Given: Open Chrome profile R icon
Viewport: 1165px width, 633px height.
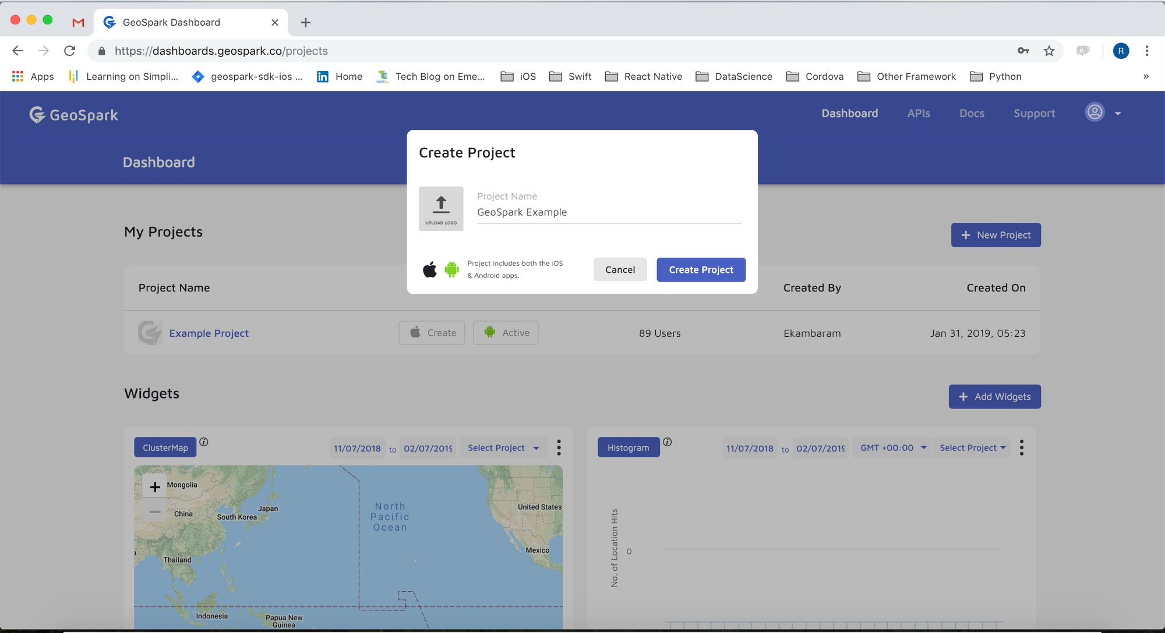Looking at the screenshot, I should click(1121, 51).
